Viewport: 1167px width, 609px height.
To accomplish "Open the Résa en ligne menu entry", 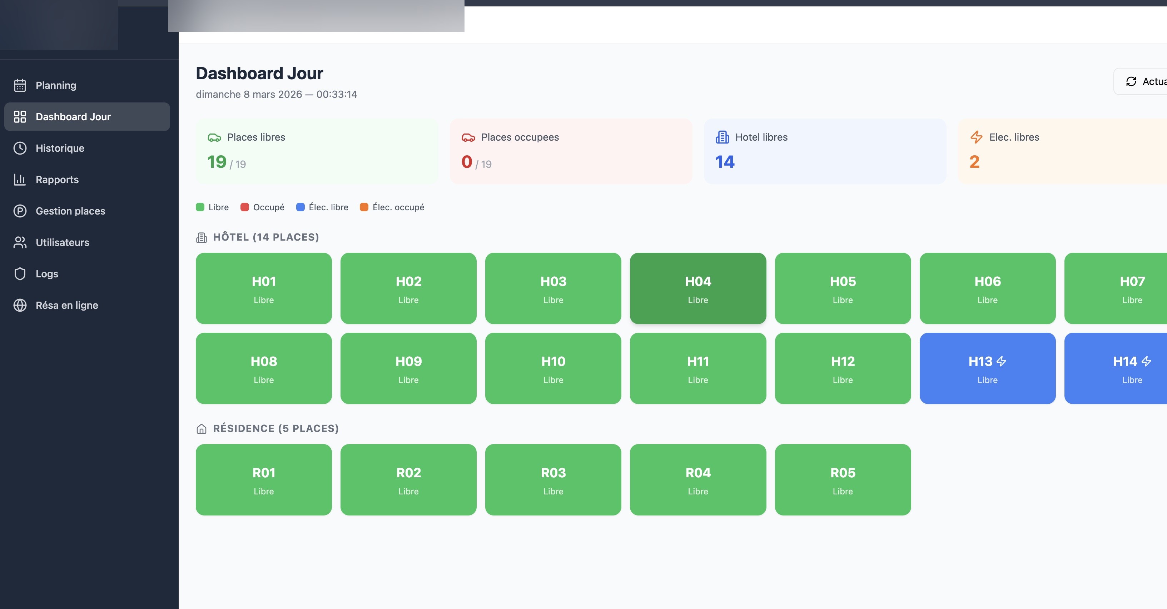I will point(67,305).
